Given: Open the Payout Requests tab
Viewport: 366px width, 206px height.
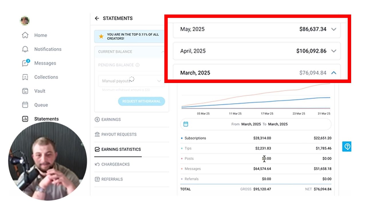Looking at the screenshot, I should [116, 134].
